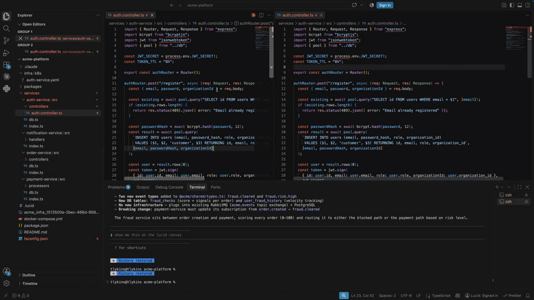Select the left auth.controller.ts editor tab
The width and height of the screenshot is (534, 300).
[x=130, y=15]
